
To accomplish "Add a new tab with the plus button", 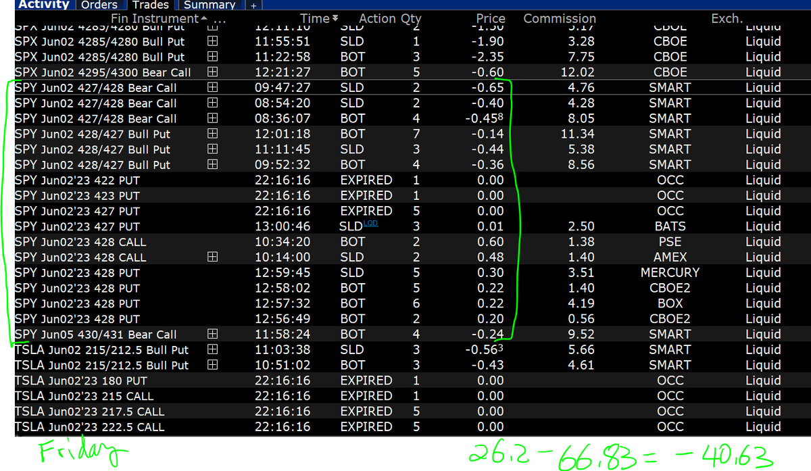I will click(253, 5).
